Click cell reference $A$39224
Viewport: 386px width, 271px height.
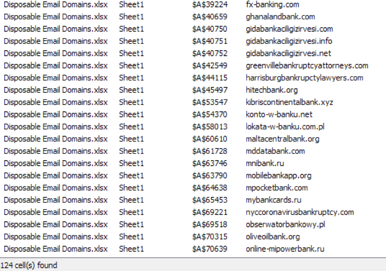(210, 5)
